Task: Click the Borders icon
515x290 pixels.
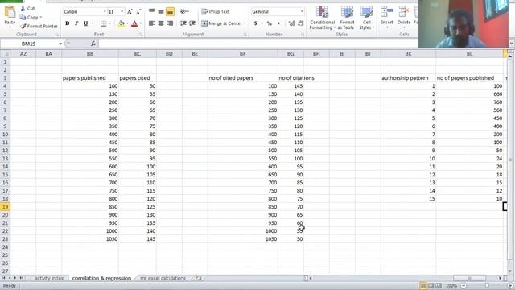Action: [104, 23]
